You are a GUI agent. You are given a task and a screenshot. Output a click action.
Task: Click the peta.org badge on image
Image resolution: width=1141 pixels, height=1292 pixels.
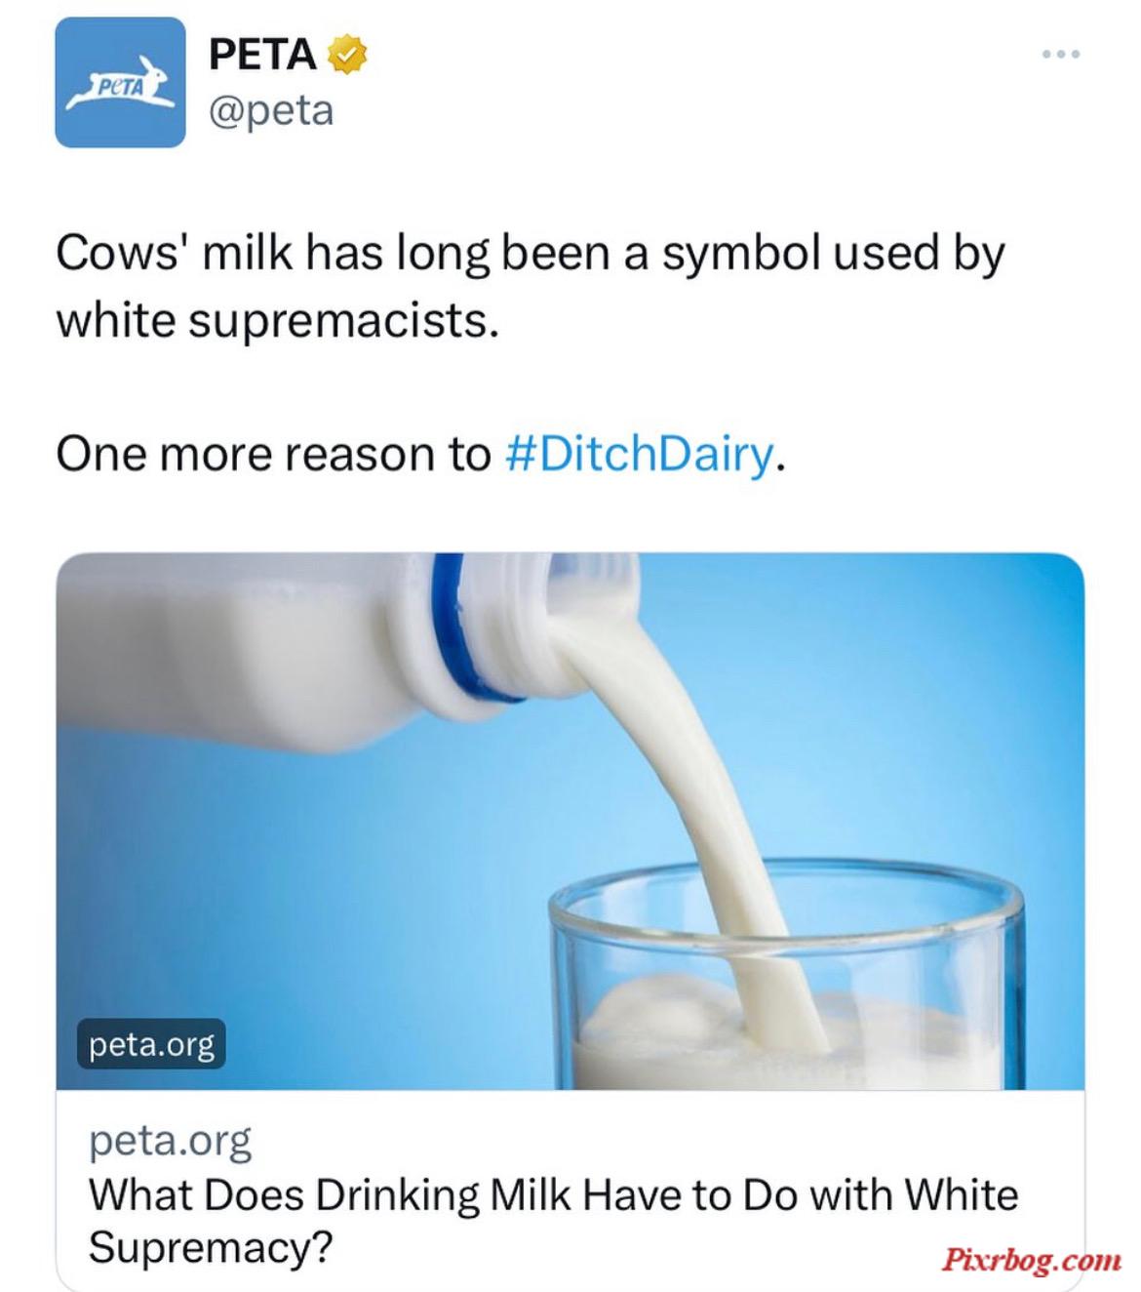151,1044
